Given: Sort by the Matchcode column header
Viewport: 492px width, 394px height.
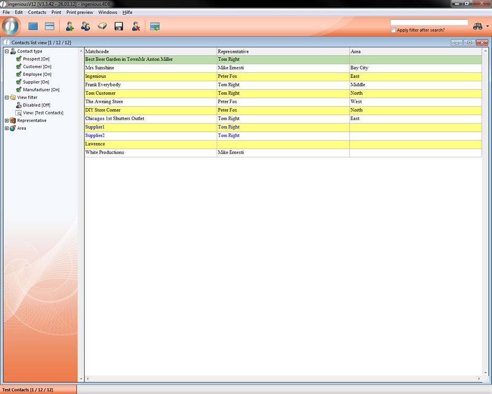Looking at the screenshot, I should pyautogui.click(x=150, y=52).
